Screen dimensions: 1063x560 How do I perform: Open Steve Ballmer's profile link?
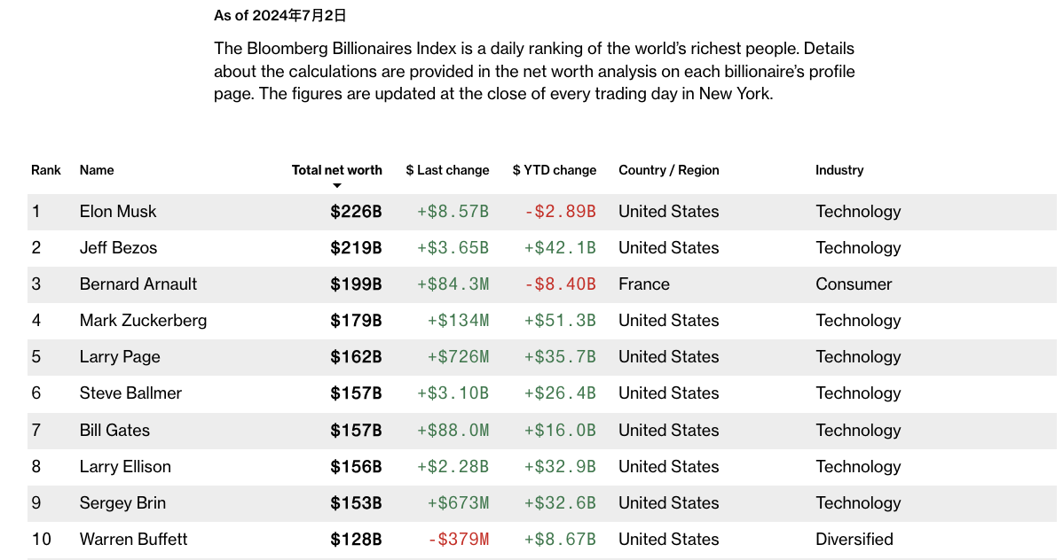130,393
